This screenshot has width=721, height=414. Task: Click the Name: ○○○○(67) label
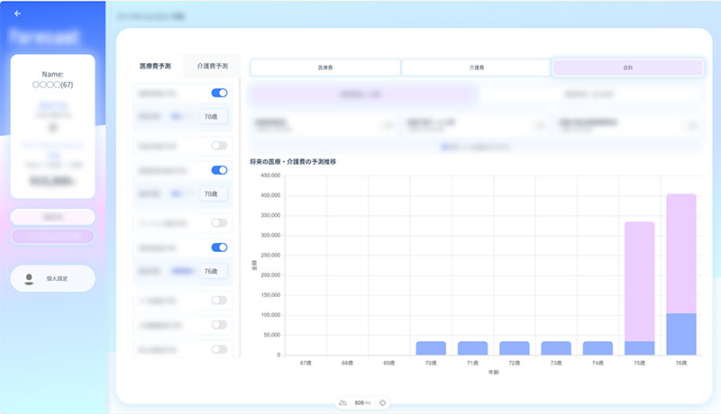point(53,79)
